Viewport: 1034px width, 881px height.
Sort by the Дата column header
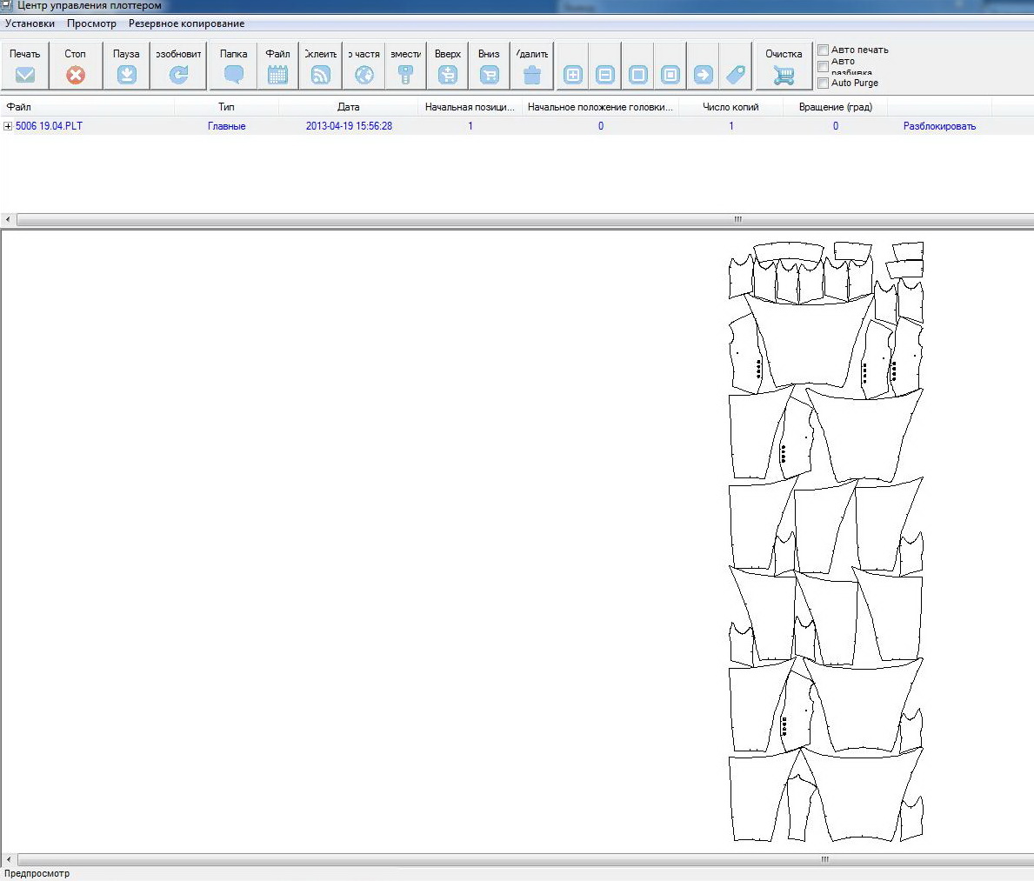point(348,107)
